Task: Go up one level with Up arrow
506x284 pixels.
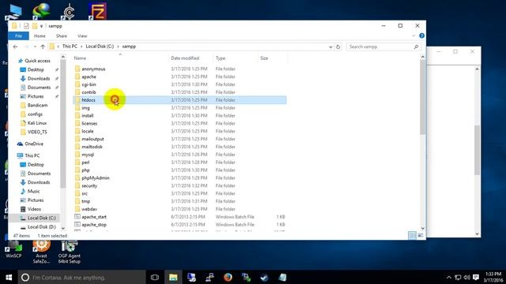Action: 43,47
